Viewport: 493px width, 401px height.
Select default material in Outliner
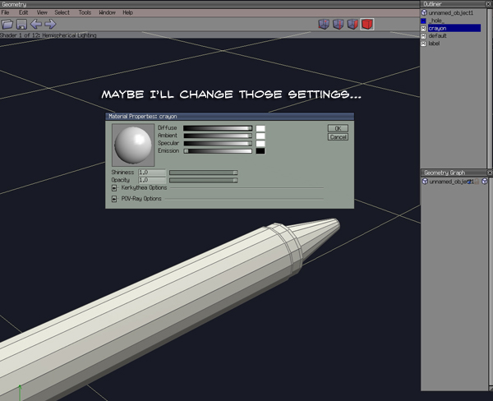437,36
